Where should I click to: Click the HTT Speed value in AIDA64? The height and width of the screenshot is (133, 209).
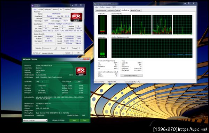point(41,93)
